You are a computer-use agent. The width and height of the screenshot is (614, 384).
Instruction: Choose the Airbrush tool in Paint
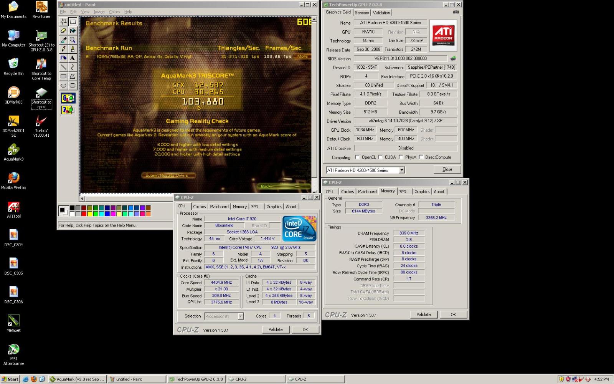63,58
